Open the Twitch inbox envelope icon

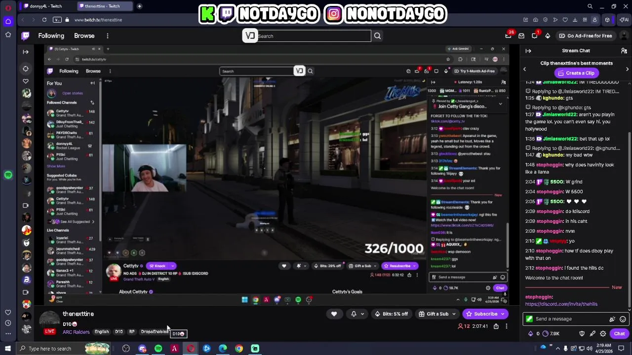pyautogui.click(x=521, y=36)
